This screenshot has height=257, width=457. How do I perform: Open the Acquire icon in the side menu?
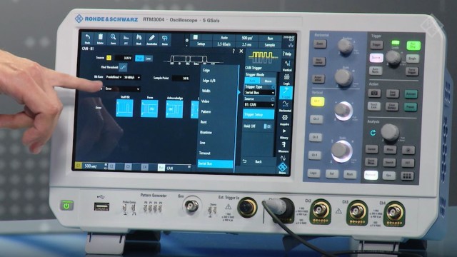pyautogui.click(x=285, y=120)
